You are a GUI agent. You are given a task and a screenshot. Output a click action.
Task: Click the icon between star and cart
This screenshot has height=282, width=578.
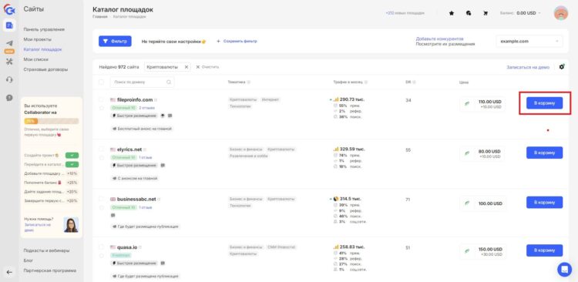click(469, 13)
